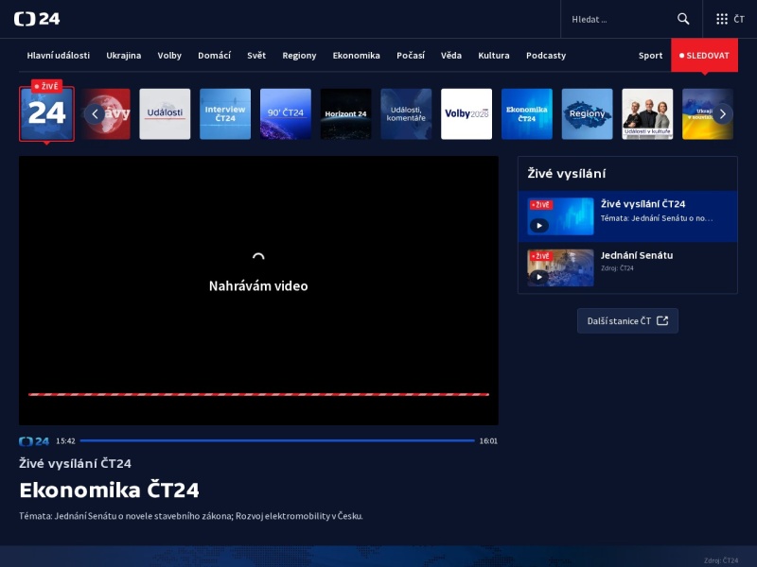The height and width of the screenshot is (567, 757).
Task: Go to the Počasí section
Action: pos(411,56)
